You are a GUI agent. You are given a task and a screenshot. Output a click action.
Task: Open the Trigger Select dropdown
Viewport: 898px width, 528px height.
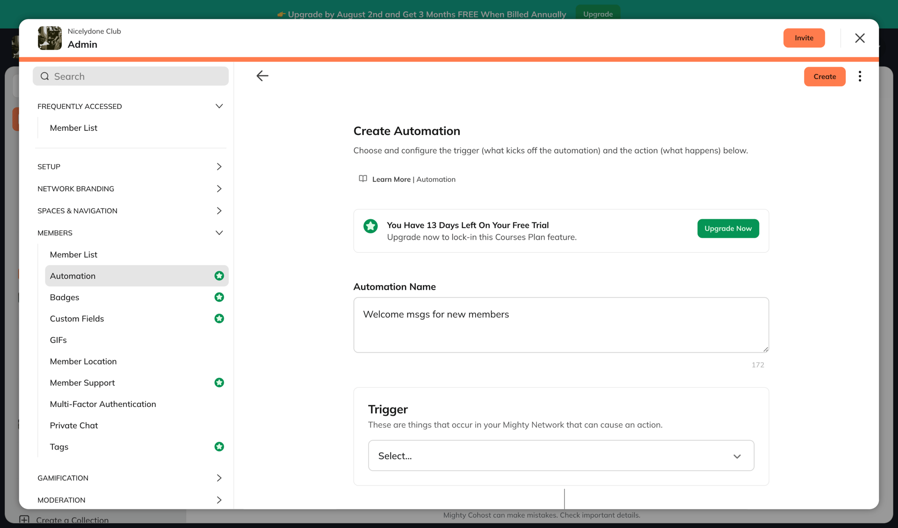tap(561, 456)
